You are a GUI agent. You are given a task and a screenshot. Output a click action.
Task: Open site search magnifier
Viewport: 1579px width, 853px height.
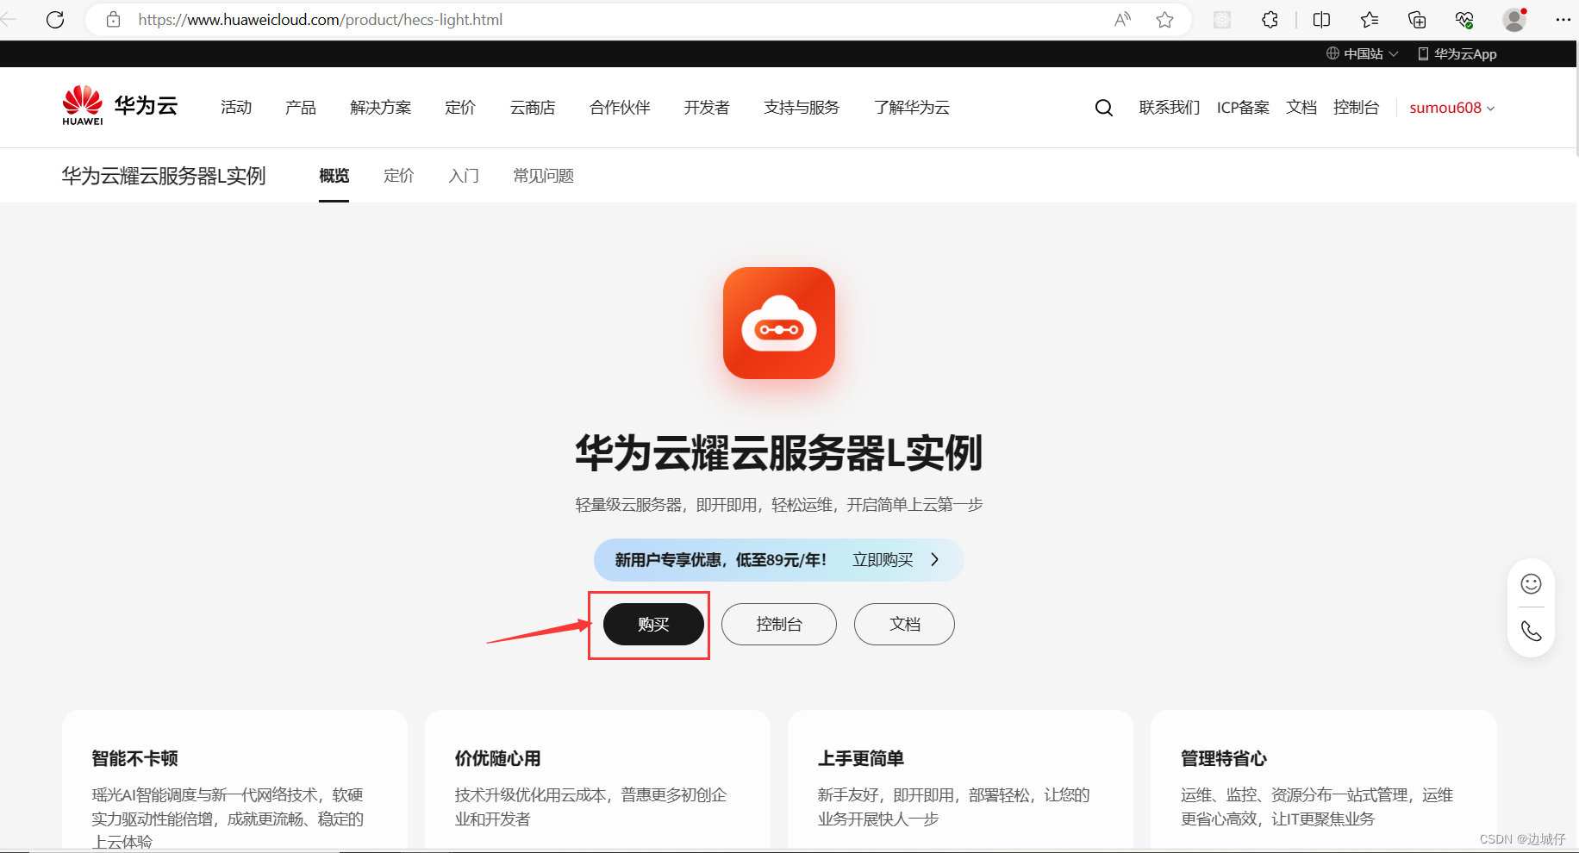[1103, 108]
